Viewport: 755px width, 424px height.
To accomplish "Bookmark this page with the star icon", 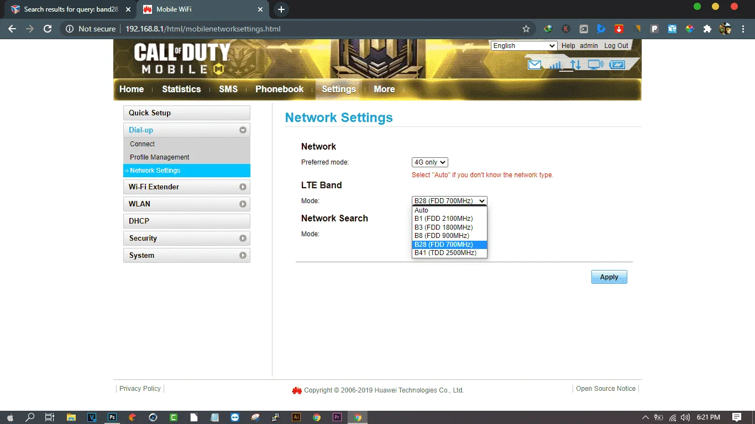I will (x=526, y=29).
